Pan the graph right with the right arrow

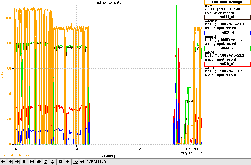[10, 162]
